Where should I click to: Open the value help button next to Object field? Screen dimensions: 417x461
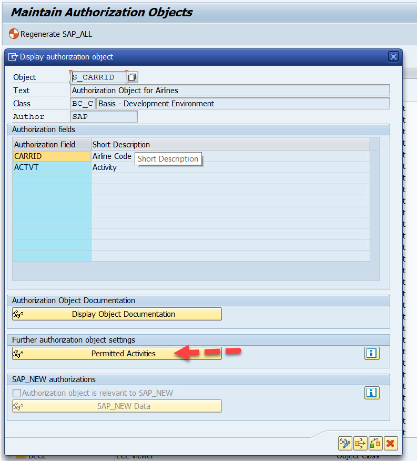click(x=133, y=77)
